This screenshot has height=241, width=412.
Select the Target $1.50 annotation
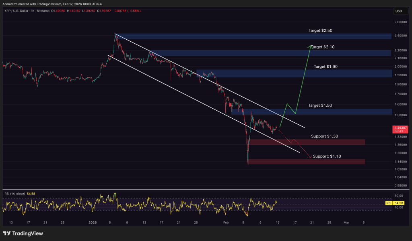pos(319,105)
